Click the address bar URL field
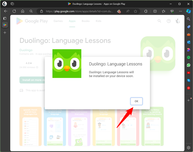The height and width of the screenshot is (152, 193). point(80,11)
